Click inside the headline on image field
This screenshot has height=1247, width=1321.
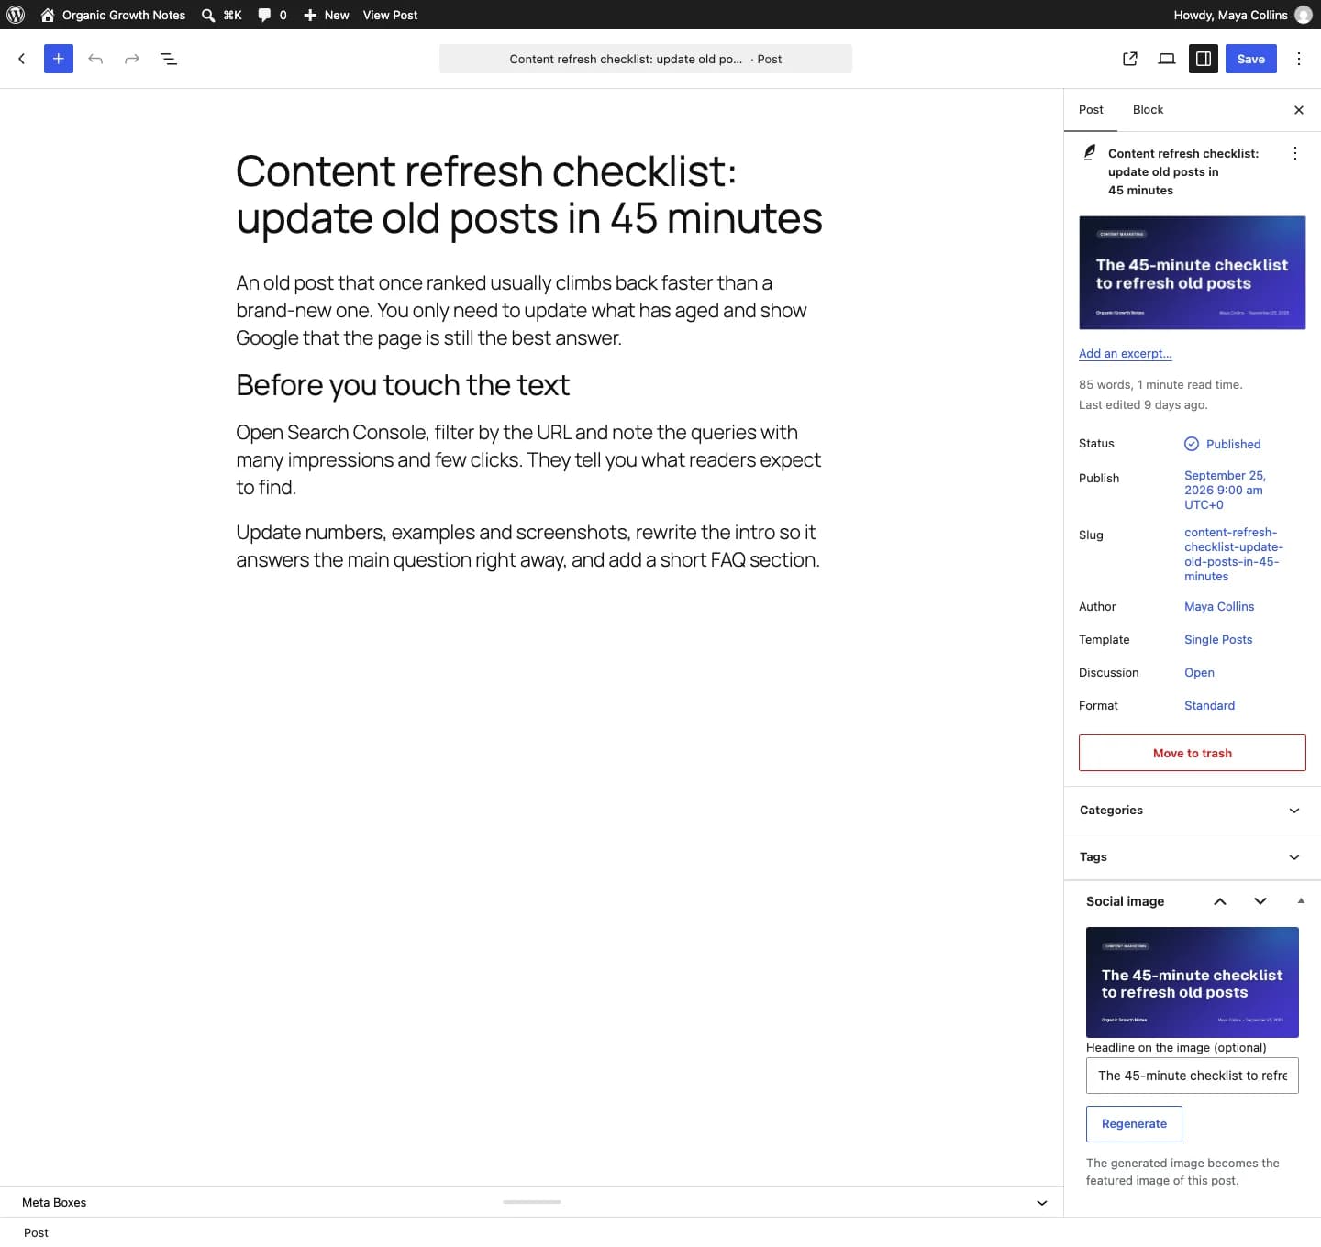tap(1193, 1076)
